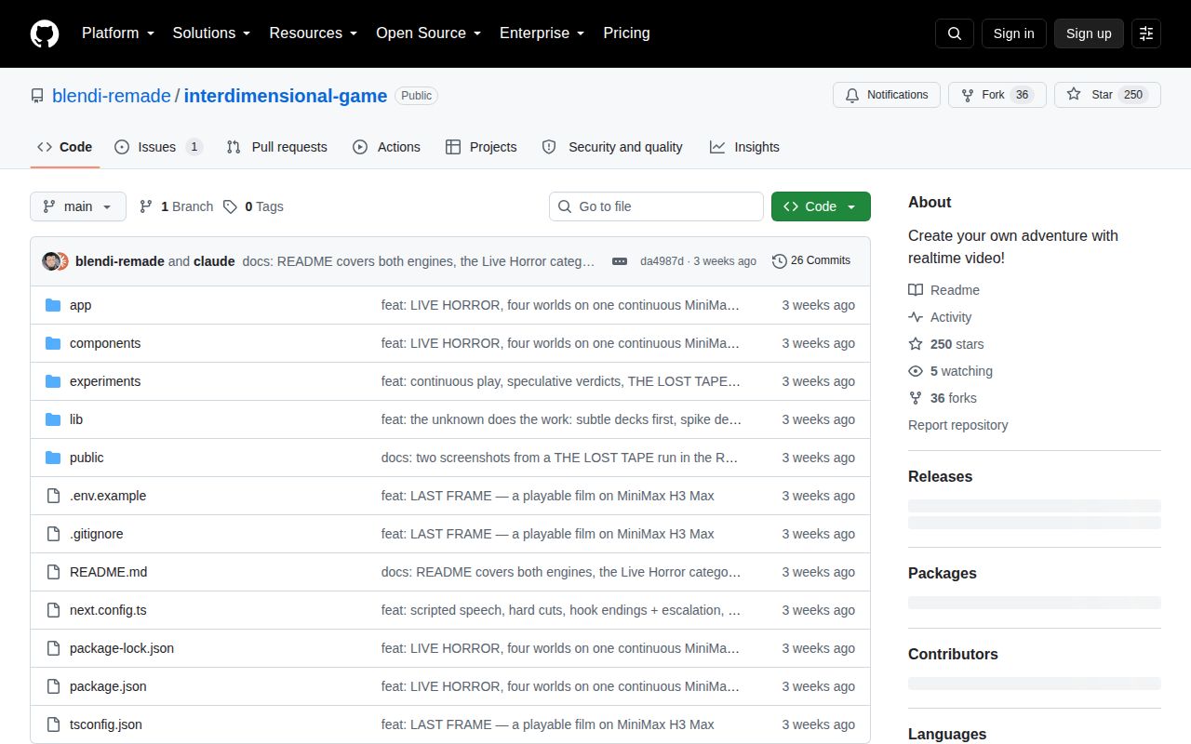Screen dimensions: 1191x744
Task: Click the search magnifier button
Action: [955, 33]
